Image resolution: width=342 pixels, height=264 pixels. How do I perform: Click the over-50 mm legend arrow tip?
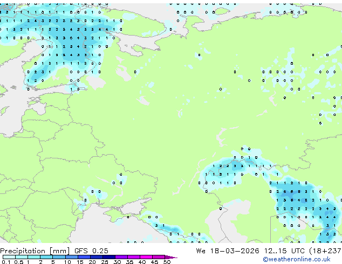click(x=171, y=257)
